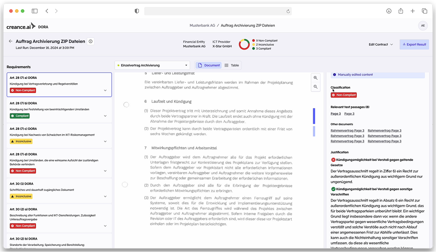Expand Art. 28 (7) c) DORA requirement
Screen dimensions: 436x252
pyautogui.click(x=105, y=141)
